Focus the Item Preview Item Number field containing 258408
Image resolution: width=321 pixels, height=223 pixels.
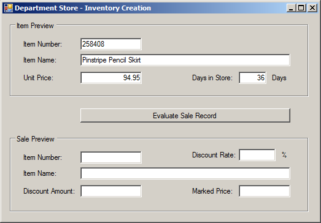coord(111,44)
